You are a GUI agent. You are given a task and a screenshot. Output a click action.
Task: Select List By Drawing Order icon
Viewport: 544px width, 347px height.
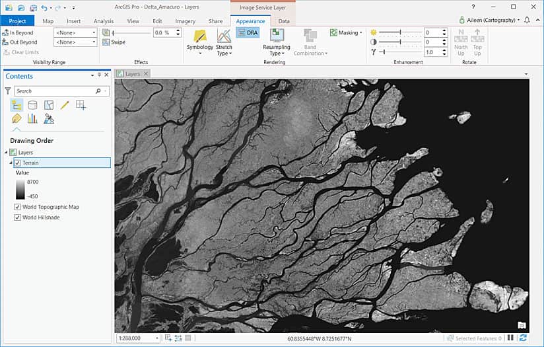pyautogui.click(x=17, y=105)
